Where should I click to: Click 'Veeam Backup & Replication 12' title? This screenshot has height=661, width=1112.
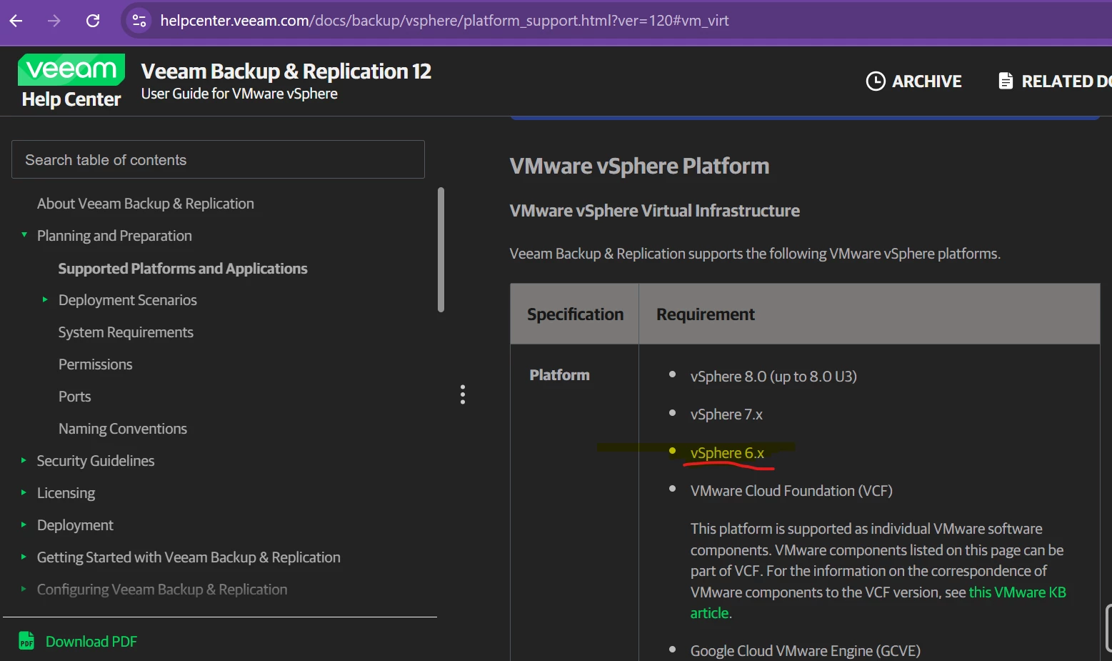[x=286, y=71]
